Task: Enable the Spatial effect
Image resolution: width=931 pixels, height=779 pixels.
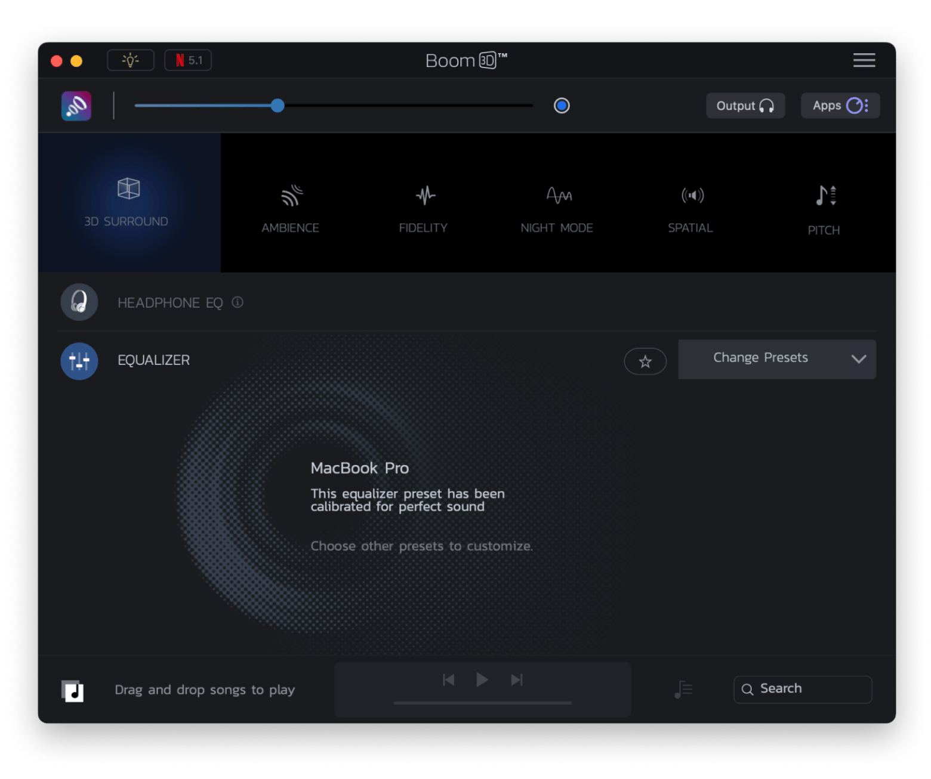Action: [690, 209]
